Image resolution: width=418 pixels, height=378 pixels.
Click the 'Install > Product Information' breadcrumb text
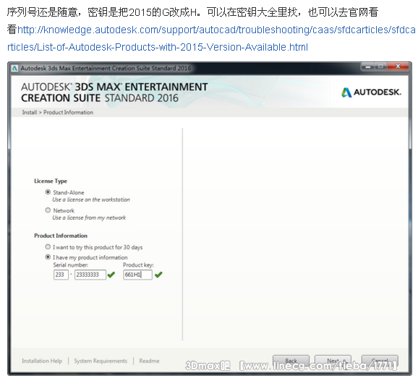coord(58,113)
